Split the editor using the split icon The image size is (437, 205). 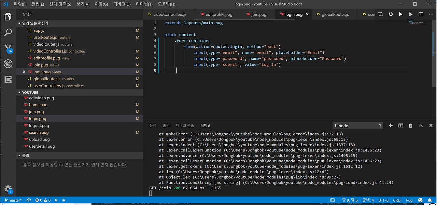pos(421,14)
